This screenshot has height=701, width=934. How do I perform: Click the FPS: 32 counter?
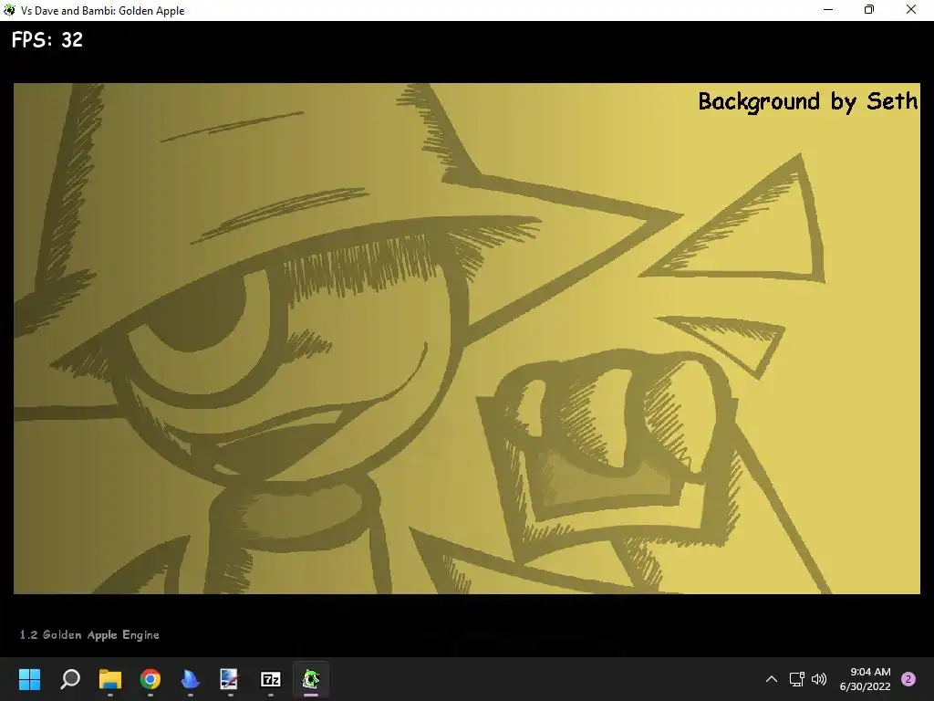pyautogui.click(x=47, y=40)
